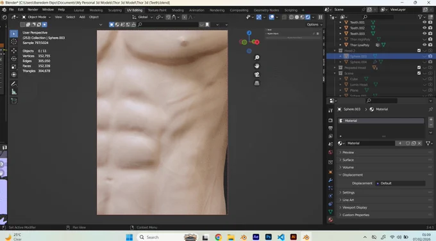Viewport: 436px width, 241px height.
Task: Choose the Rotate tool
Action: click(x=13, y=59)
